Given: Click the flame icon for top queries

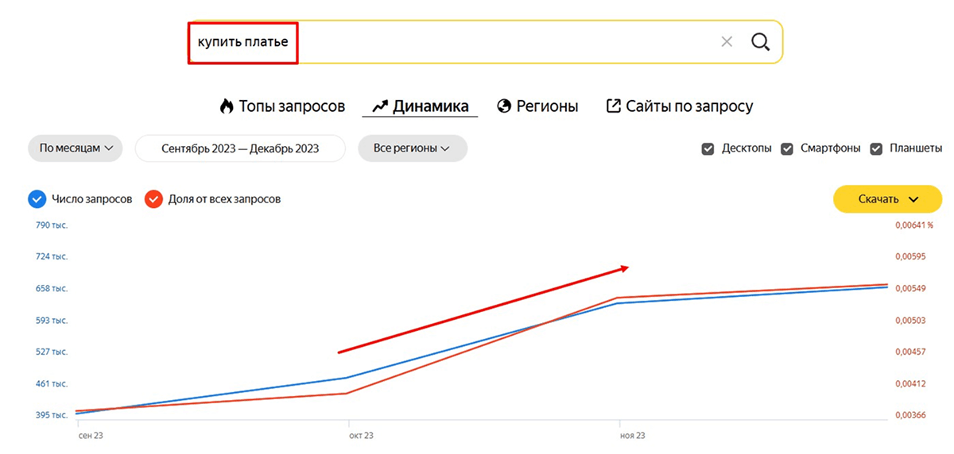Looking at the screenshot, I should click(227, 106).
